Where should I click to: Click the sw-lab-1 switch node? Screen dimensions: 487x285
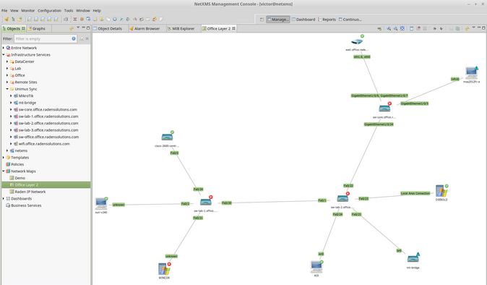(x=206, y=202)
